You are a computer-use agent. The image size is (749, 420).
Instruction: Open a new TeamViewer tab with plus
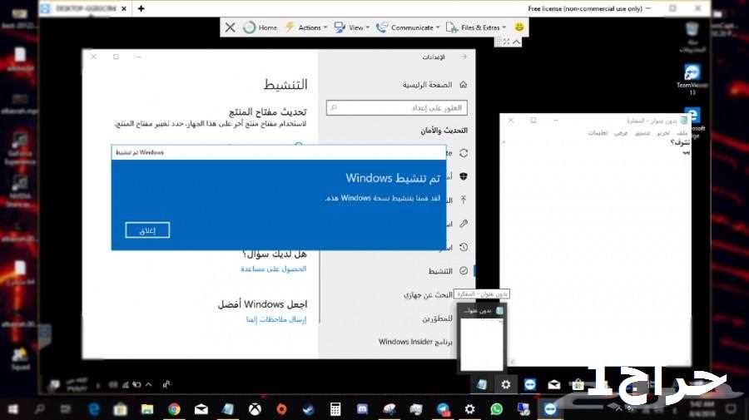[x=141, y=8]
